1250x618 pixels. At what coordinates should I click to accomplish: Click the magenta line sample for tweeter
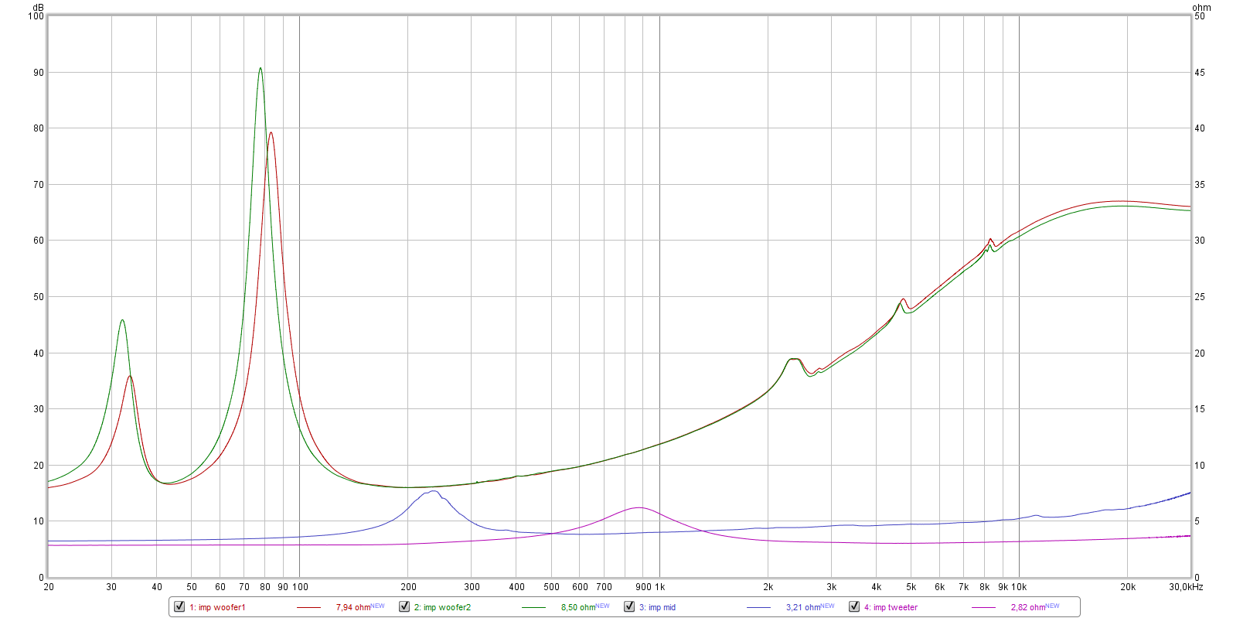click(983, 608)
